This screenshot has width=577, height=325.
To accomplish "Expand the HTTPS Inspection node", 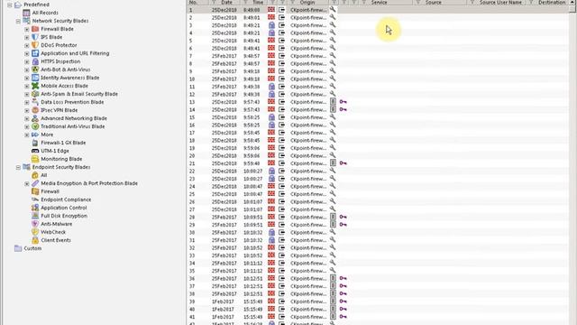I will tap(27, 61).
